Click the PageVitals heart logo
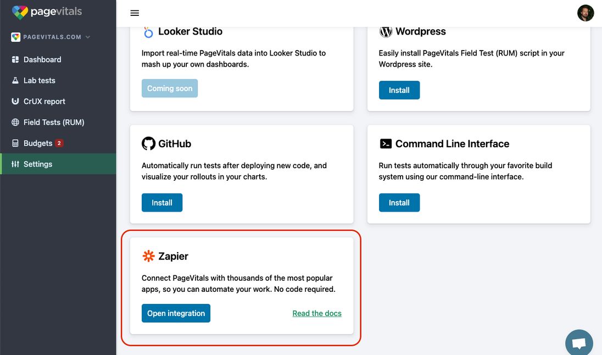The width and height of the screenshot is (602, 355). point(20,11)
